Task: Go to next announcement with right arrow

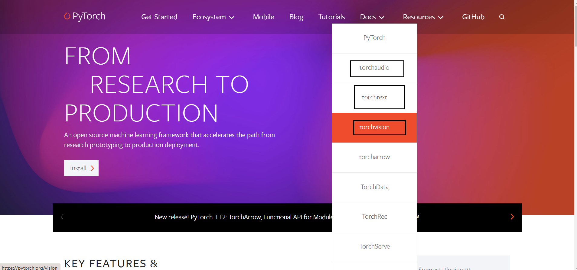Action: click(512, 217)
